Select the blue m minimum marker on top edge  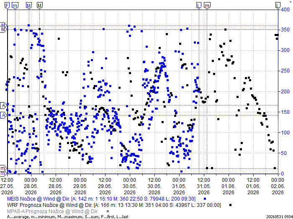(x=15, y=5)
